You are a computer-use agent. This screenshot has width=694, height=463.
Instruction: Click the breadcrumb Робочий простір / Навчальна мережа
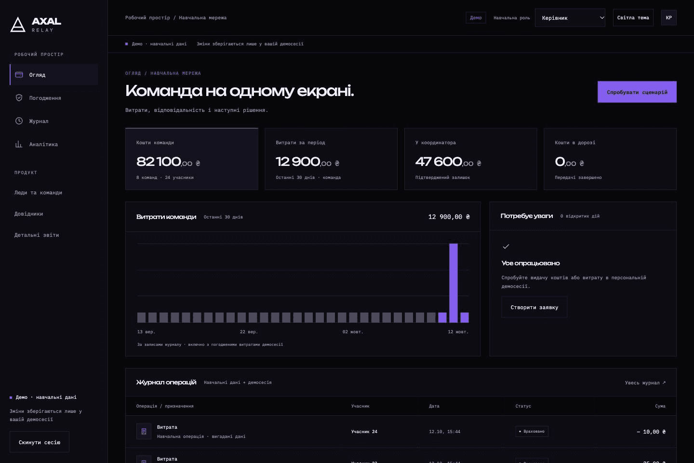176,18
